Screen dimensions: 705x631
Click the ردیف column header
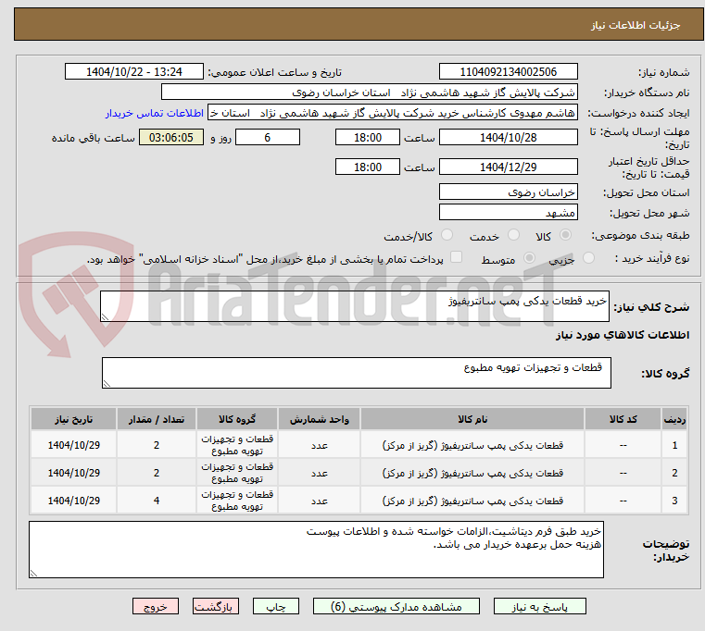(x=674, y=419)
